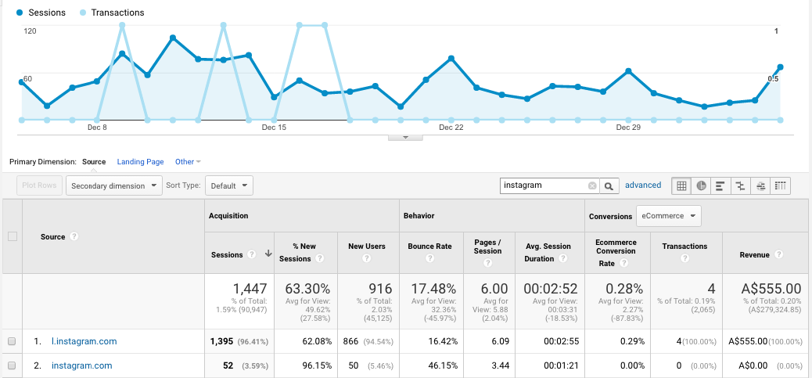Sort by New Users column header
The width and height of the screenshot is (812, 378).
[x=367, y=247]
